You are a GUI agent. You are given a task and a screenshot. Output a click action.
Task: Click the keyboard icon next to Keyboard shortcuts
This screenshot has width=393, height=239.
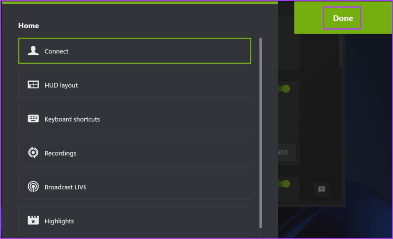pos(33,119)
